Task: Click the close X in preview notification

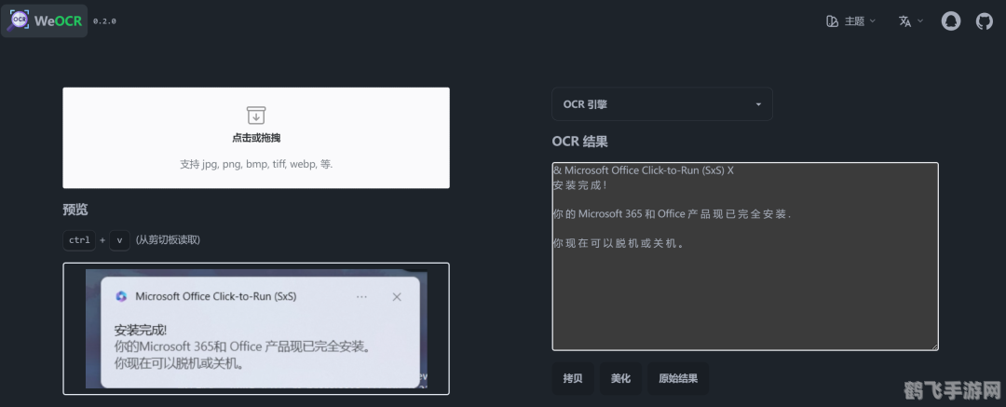Action: coord(397,296)
